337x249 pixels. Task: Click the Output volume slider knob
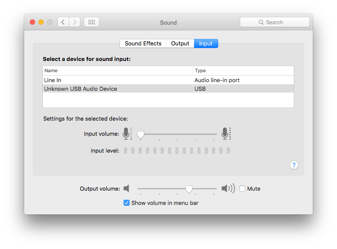189,189
